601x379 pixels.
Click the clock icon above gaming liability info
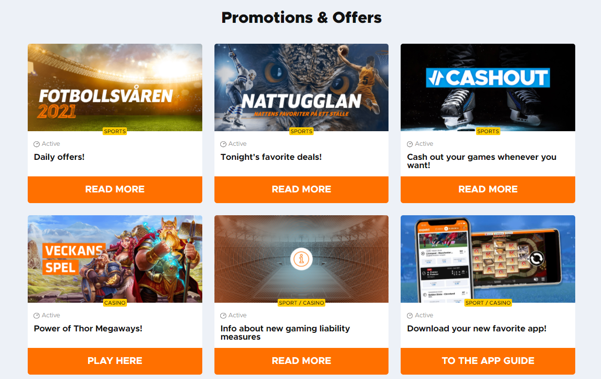coord(223,316)
